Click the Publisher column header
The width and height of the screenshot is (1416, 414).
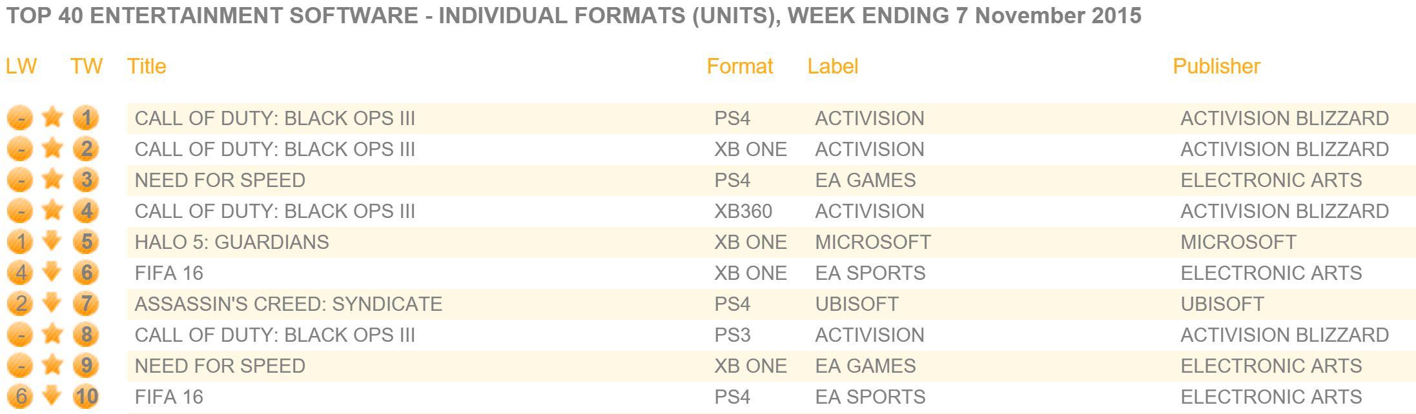tap(1216, 66)
